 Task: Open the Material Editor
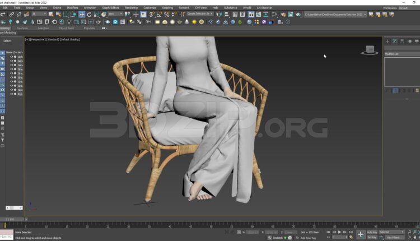(274, 14)
